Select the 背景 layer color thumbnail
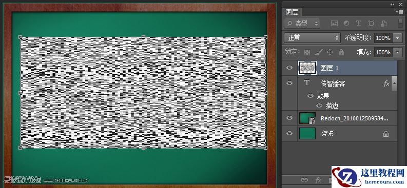 (307, 133)
